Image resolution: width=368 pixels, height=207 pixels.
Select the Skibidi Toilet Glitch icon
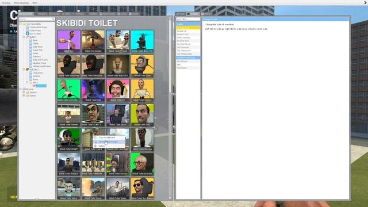pos(118,115)
